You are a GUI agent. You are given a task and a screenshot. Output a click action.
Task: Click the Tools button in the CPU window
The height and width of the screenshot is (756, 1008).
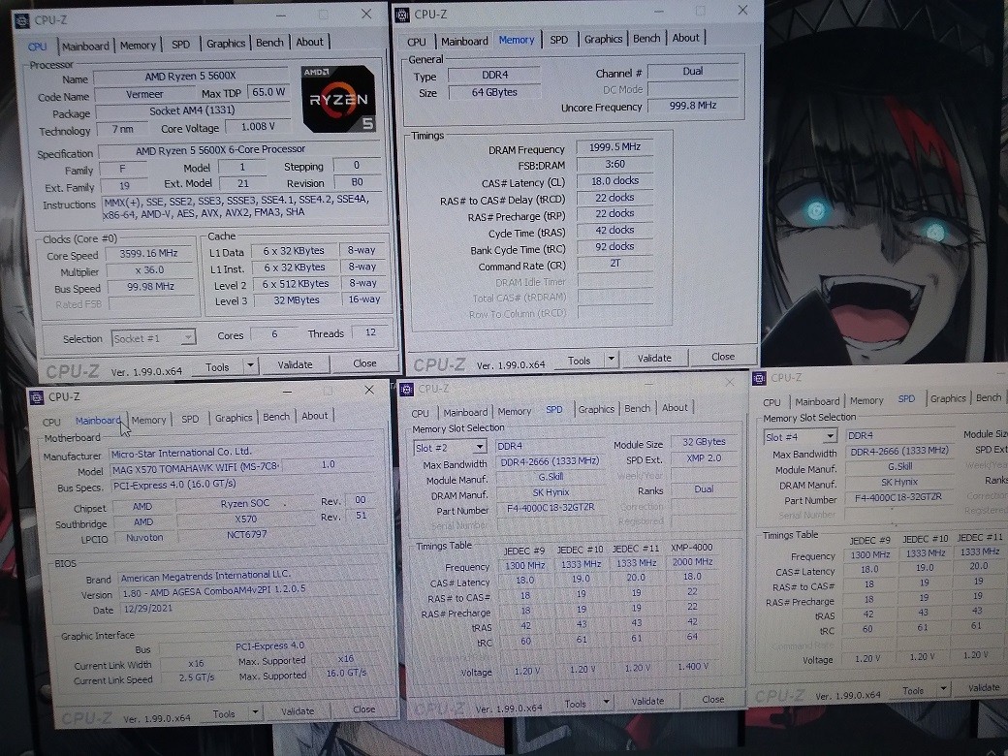pyautogui.click(x=217, y=366)
